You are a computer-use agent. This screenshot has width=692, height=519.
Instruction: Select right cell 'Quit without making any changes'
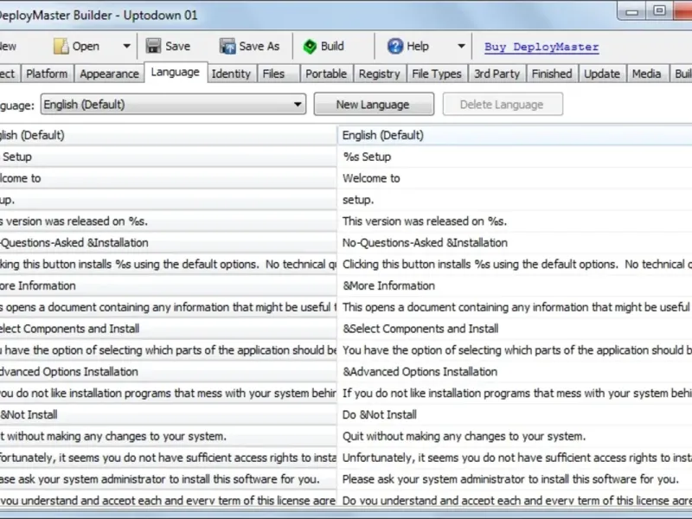[515, 437]
